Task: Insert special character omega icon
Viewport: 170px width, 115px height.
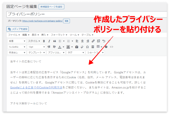Action: pos(87,47)
